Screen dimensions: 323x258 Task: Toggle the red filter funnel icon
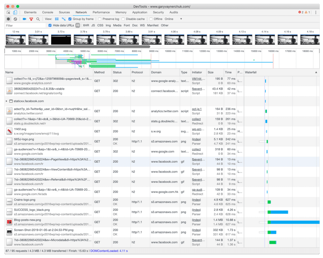[31, 19]
